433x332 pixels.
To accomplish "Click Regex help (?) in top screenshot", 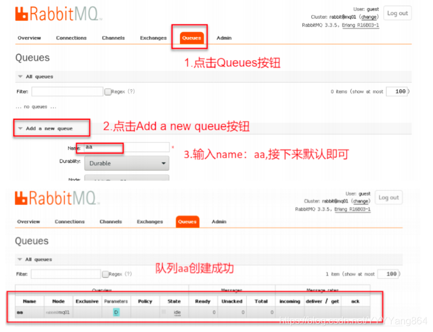I will coord(131,91).
